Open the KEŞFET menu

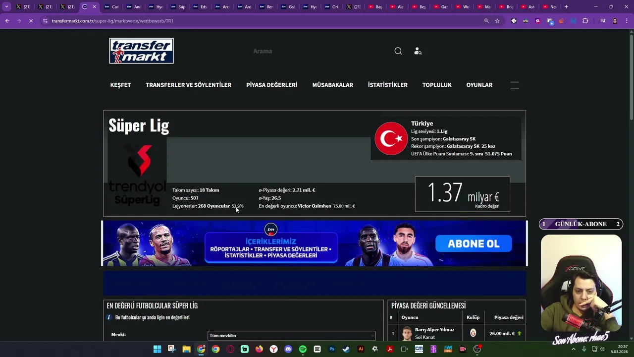click(120, 85)
